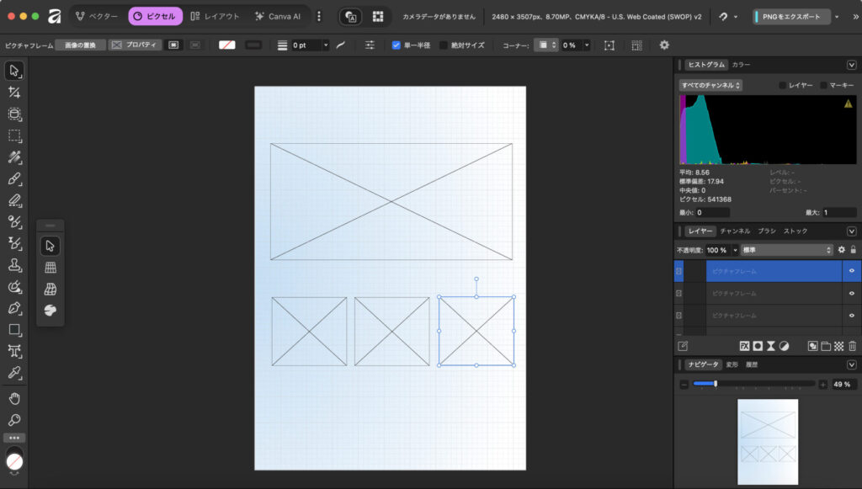Image resolution: width=862 pixels, height=489 pixels.
Task: Select the Rectangular Marquee selection tool
Action: [14, 136]
